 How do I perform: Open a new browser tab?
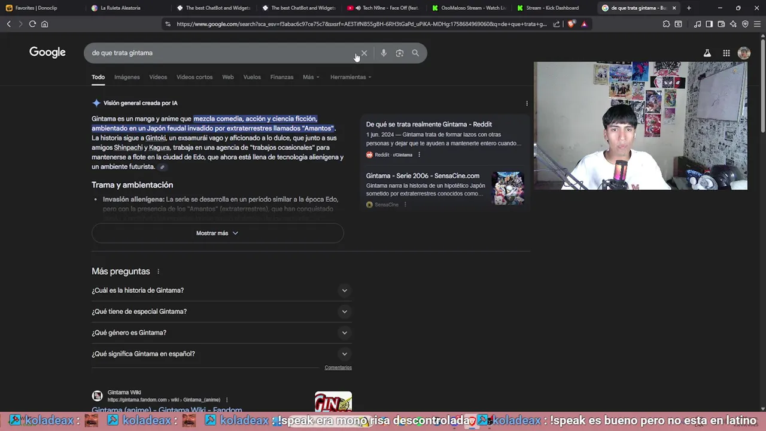click(689, 8)
